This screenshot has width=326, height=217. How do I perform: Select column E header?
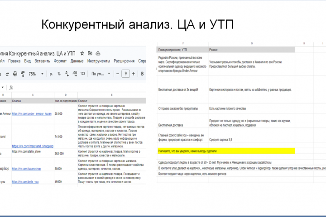(112, 95)
